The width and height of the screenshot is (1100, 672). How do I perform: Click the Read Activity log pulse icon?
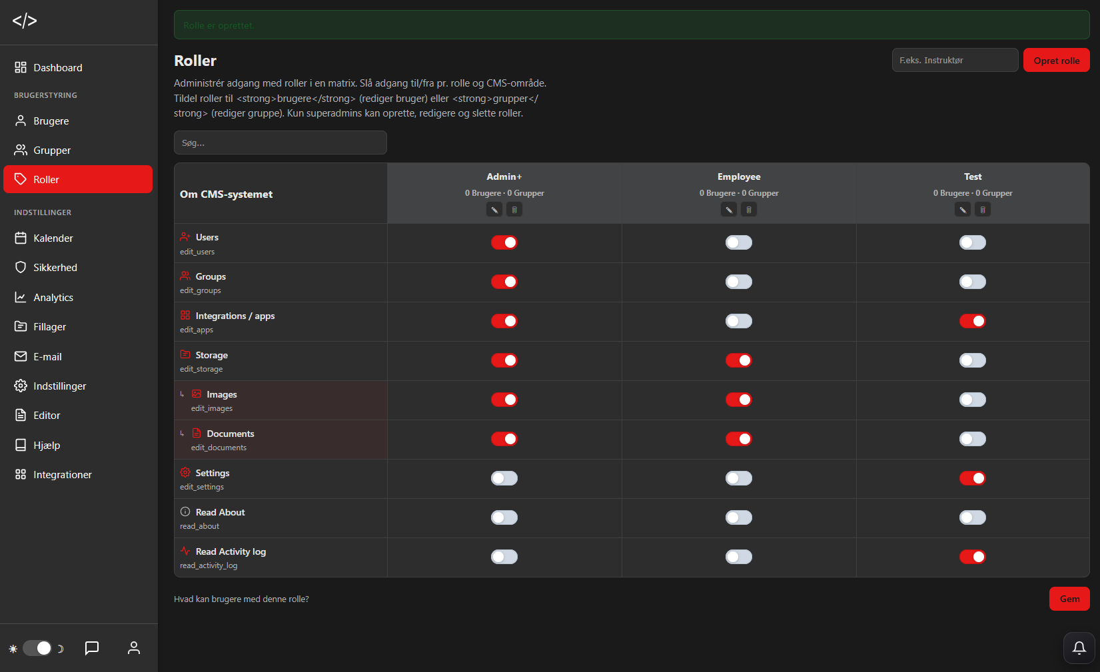pyautogui.click(x=185, y=551)
